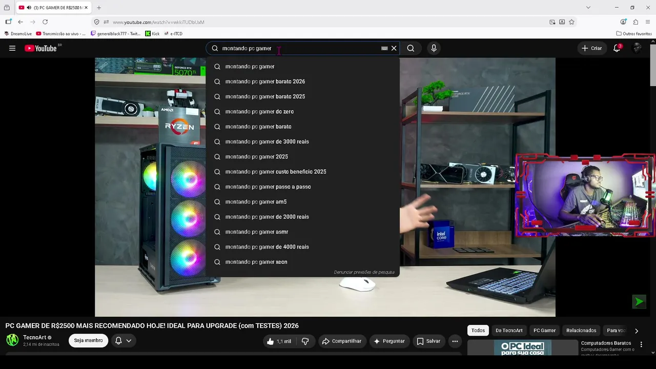Open the DreamsLive bookmark
The image size is (656, 369).
coord(18,34)
